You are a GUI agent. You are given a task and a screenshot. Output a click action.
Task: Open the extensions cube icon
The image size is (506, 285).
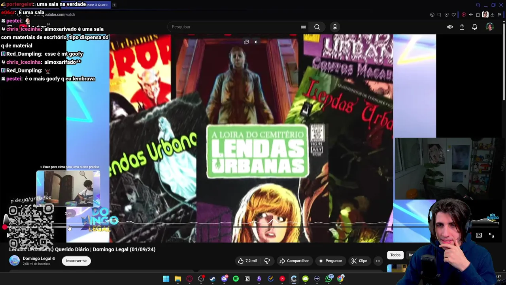click(478, 15)
